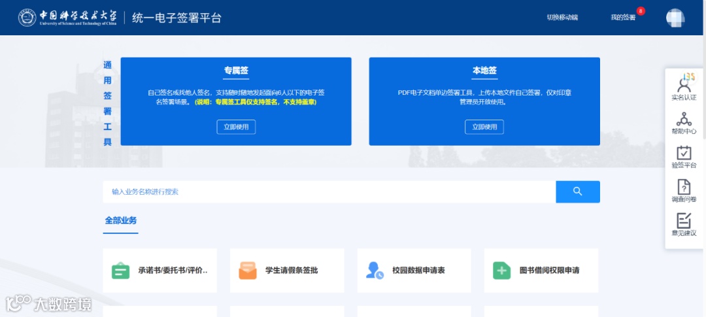Viewport: 706px width, 317px height.
Task: Open the 图书借阅权限申请 card title
Action: tap(549, 271)
